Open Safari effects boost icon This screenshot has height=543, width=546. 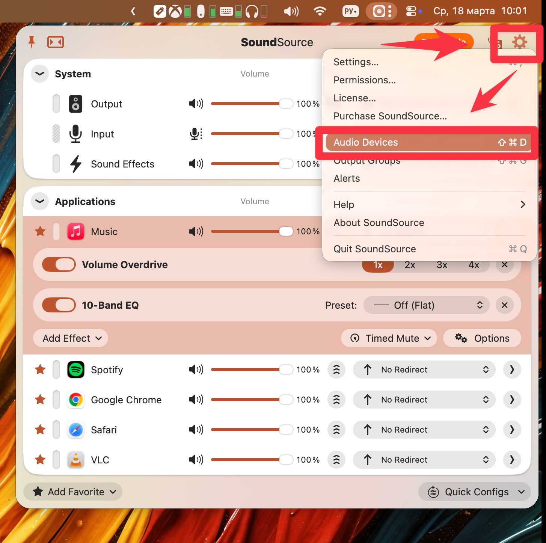pos(336,430)
